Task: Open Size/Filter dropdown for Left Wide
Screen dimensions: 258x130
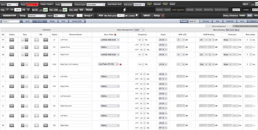Action: pyautogui.click(x=110, y=76)
